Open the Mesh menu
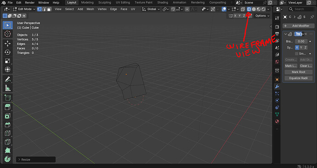Screen dimensions: 317x168 coord(90,9)
